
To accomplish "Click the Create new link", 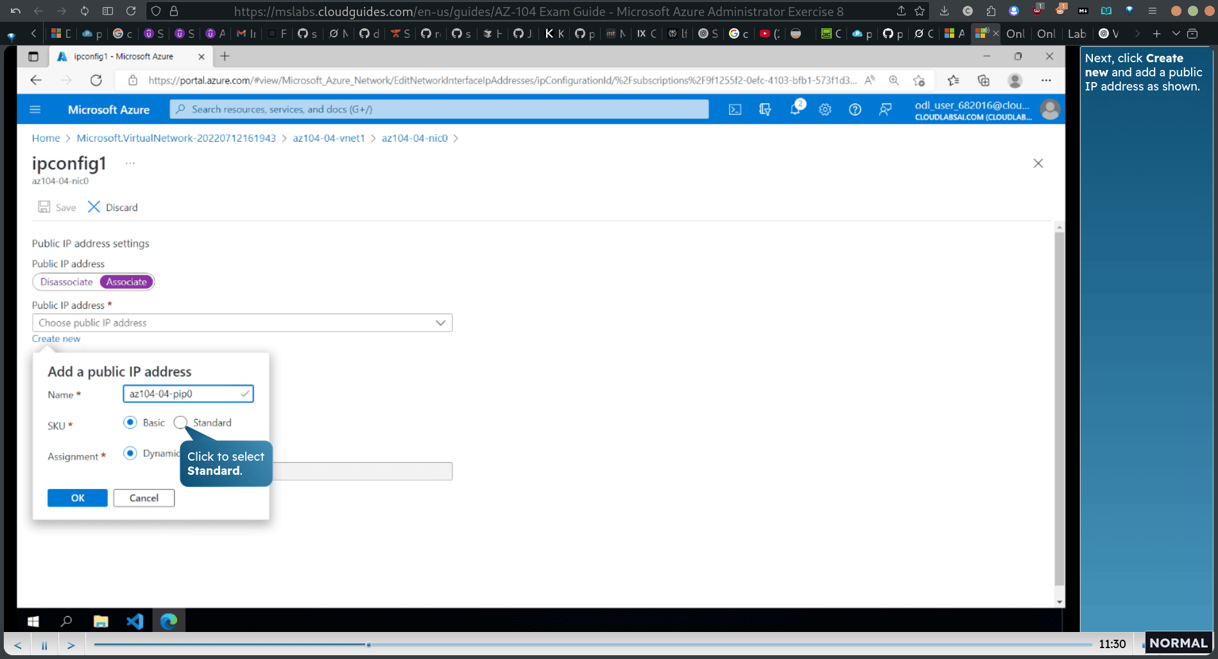I will pyautogui.click(x=56, y=339).
